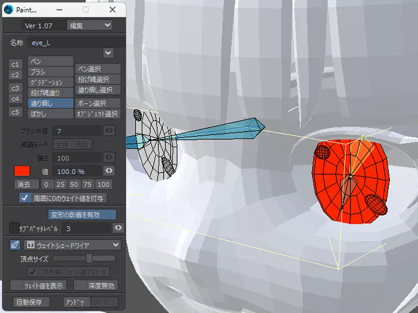
Task: Click the subpatch level arrow stepper
Action: tap(118, 228)
